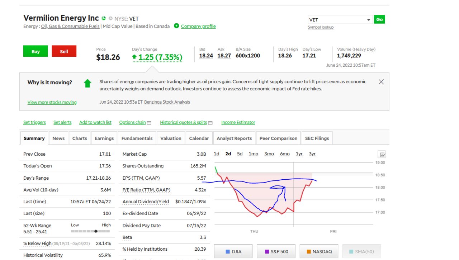The width and height of the screenshot is (459, 260).
Task: Click the 52-Wk Range low-high slider marker
Action: click(x=96, y=231)
